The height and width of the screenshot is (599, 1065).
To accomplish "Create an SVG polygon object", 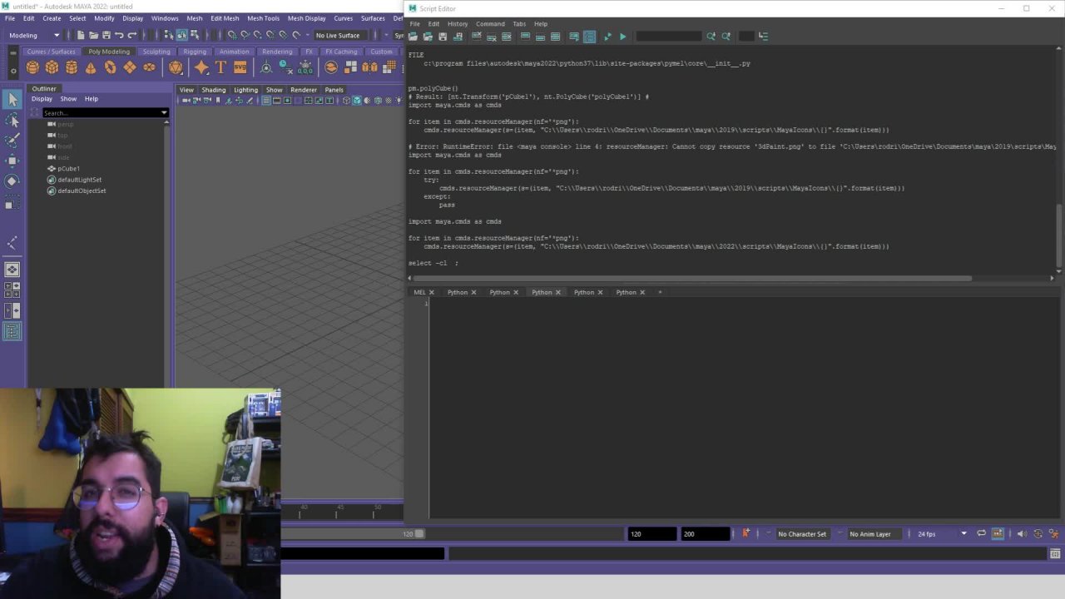I will tap(240, 68).
